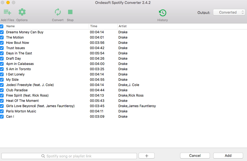The height and width of the screenshot is (161, 247).
Task: Click the duration 00:03:25
Action: (x=97, y=69)
